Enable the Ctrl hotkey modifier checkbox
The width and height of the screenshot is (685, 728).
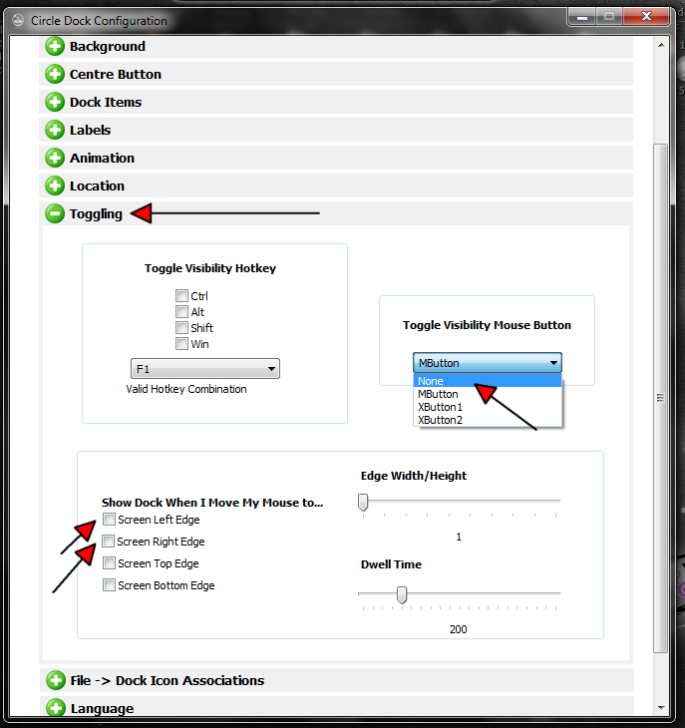(x=181, y=296)
